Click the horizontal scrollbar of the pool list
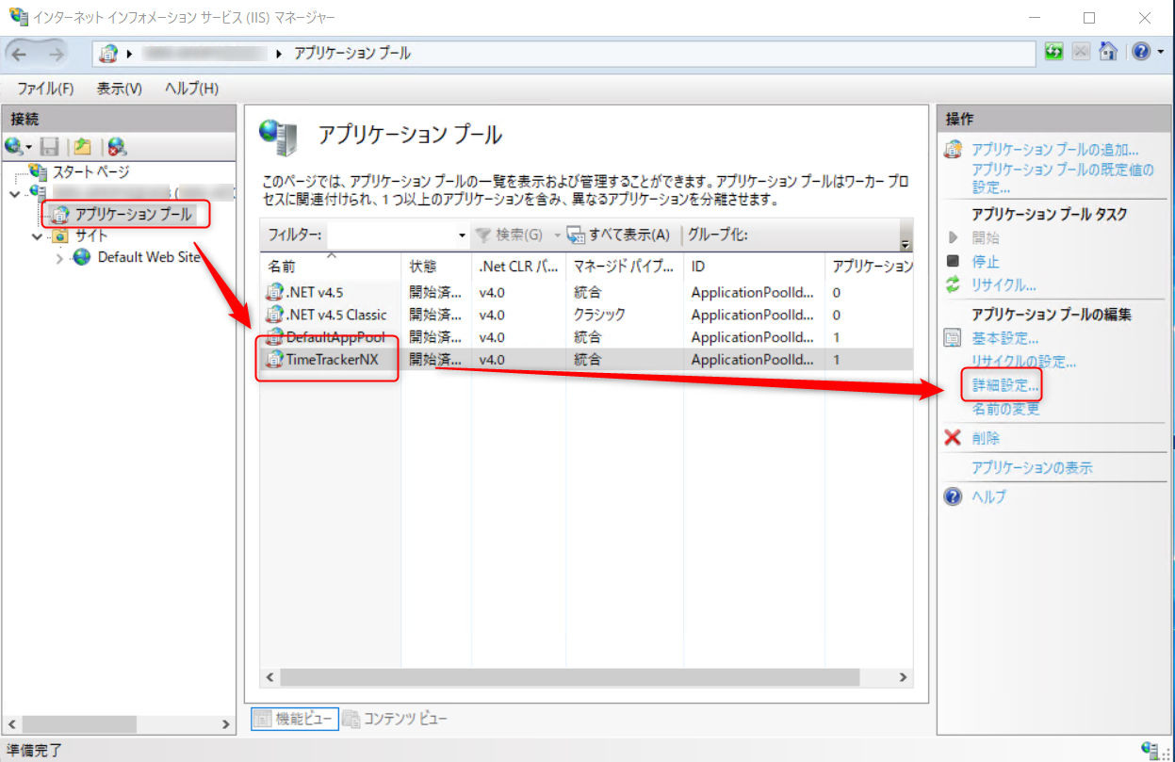This screenshot has width=1175, height=762. pos(569,677)
